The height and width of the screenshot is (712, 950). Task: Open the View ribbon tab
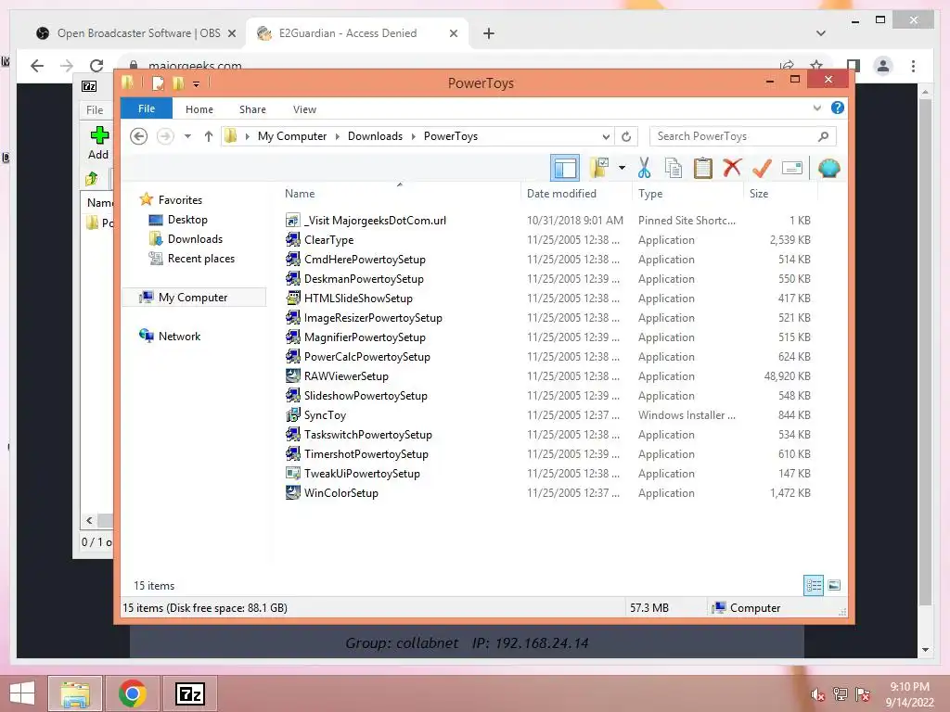[304, 109]
